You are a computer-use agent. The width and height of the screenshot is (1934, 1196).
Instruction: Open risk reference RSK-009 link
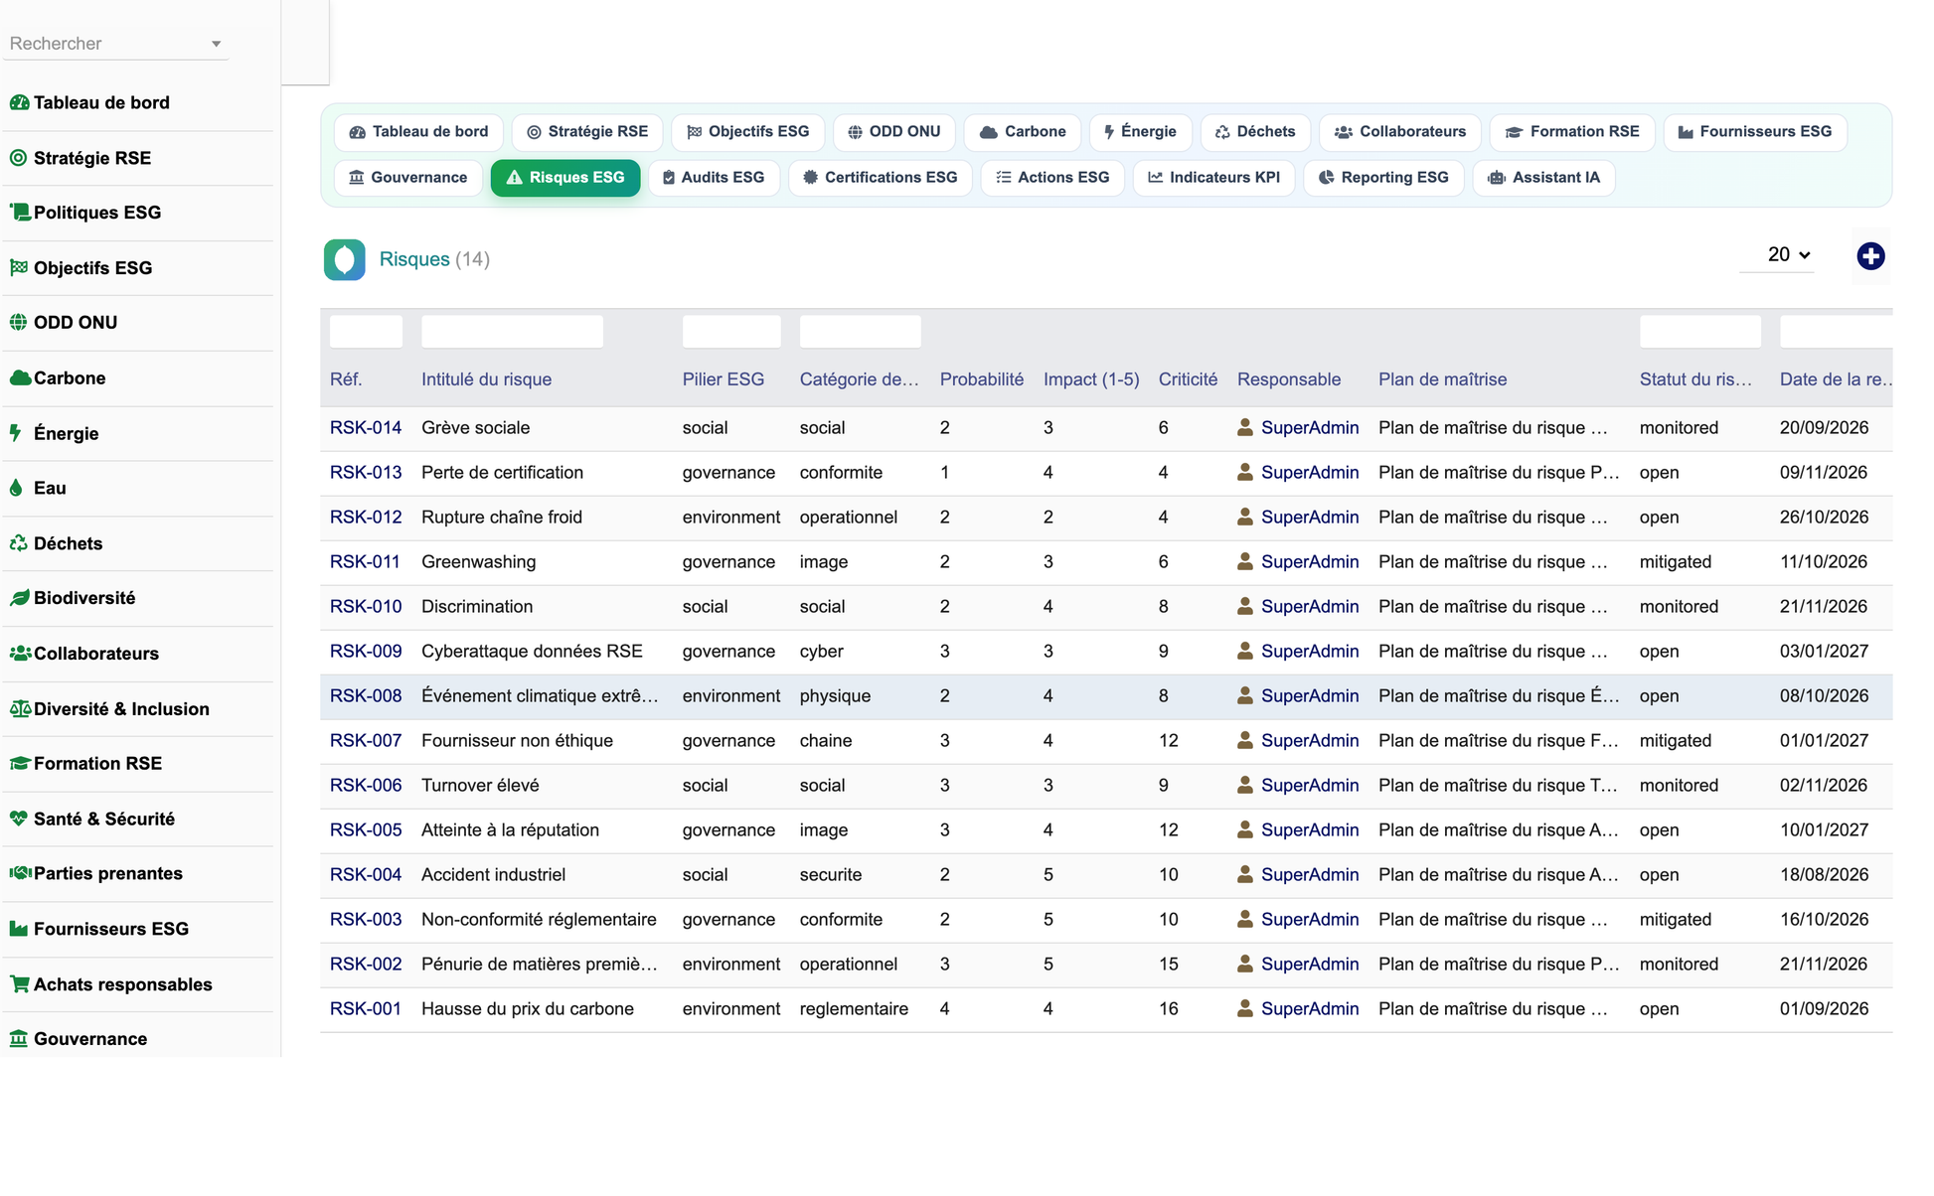click(366, 652)
